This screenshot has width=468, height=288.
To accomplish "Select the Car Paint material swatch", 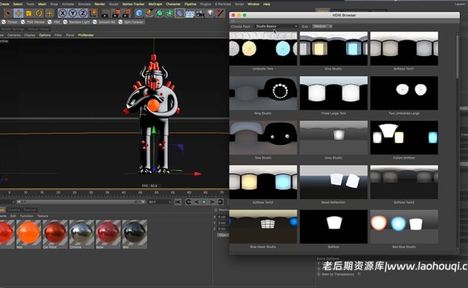I will [x=55, y=234].
